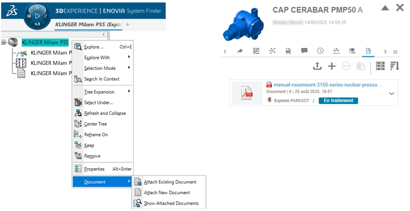Collapse the KLINGER Milam PSS root node
Screen dimensions: 410x211
pos(4,42)
